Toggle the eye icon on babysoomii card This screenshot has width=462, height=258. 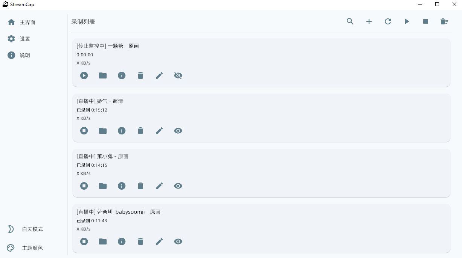tap(178, 241)
